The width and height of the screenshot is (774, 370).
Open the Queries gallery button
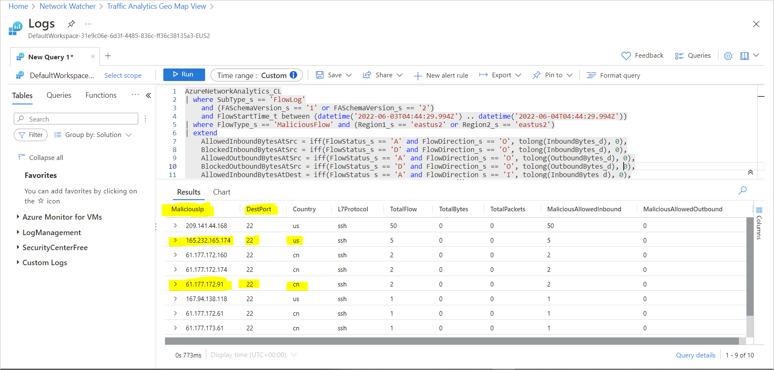click(x=693, y=56)
